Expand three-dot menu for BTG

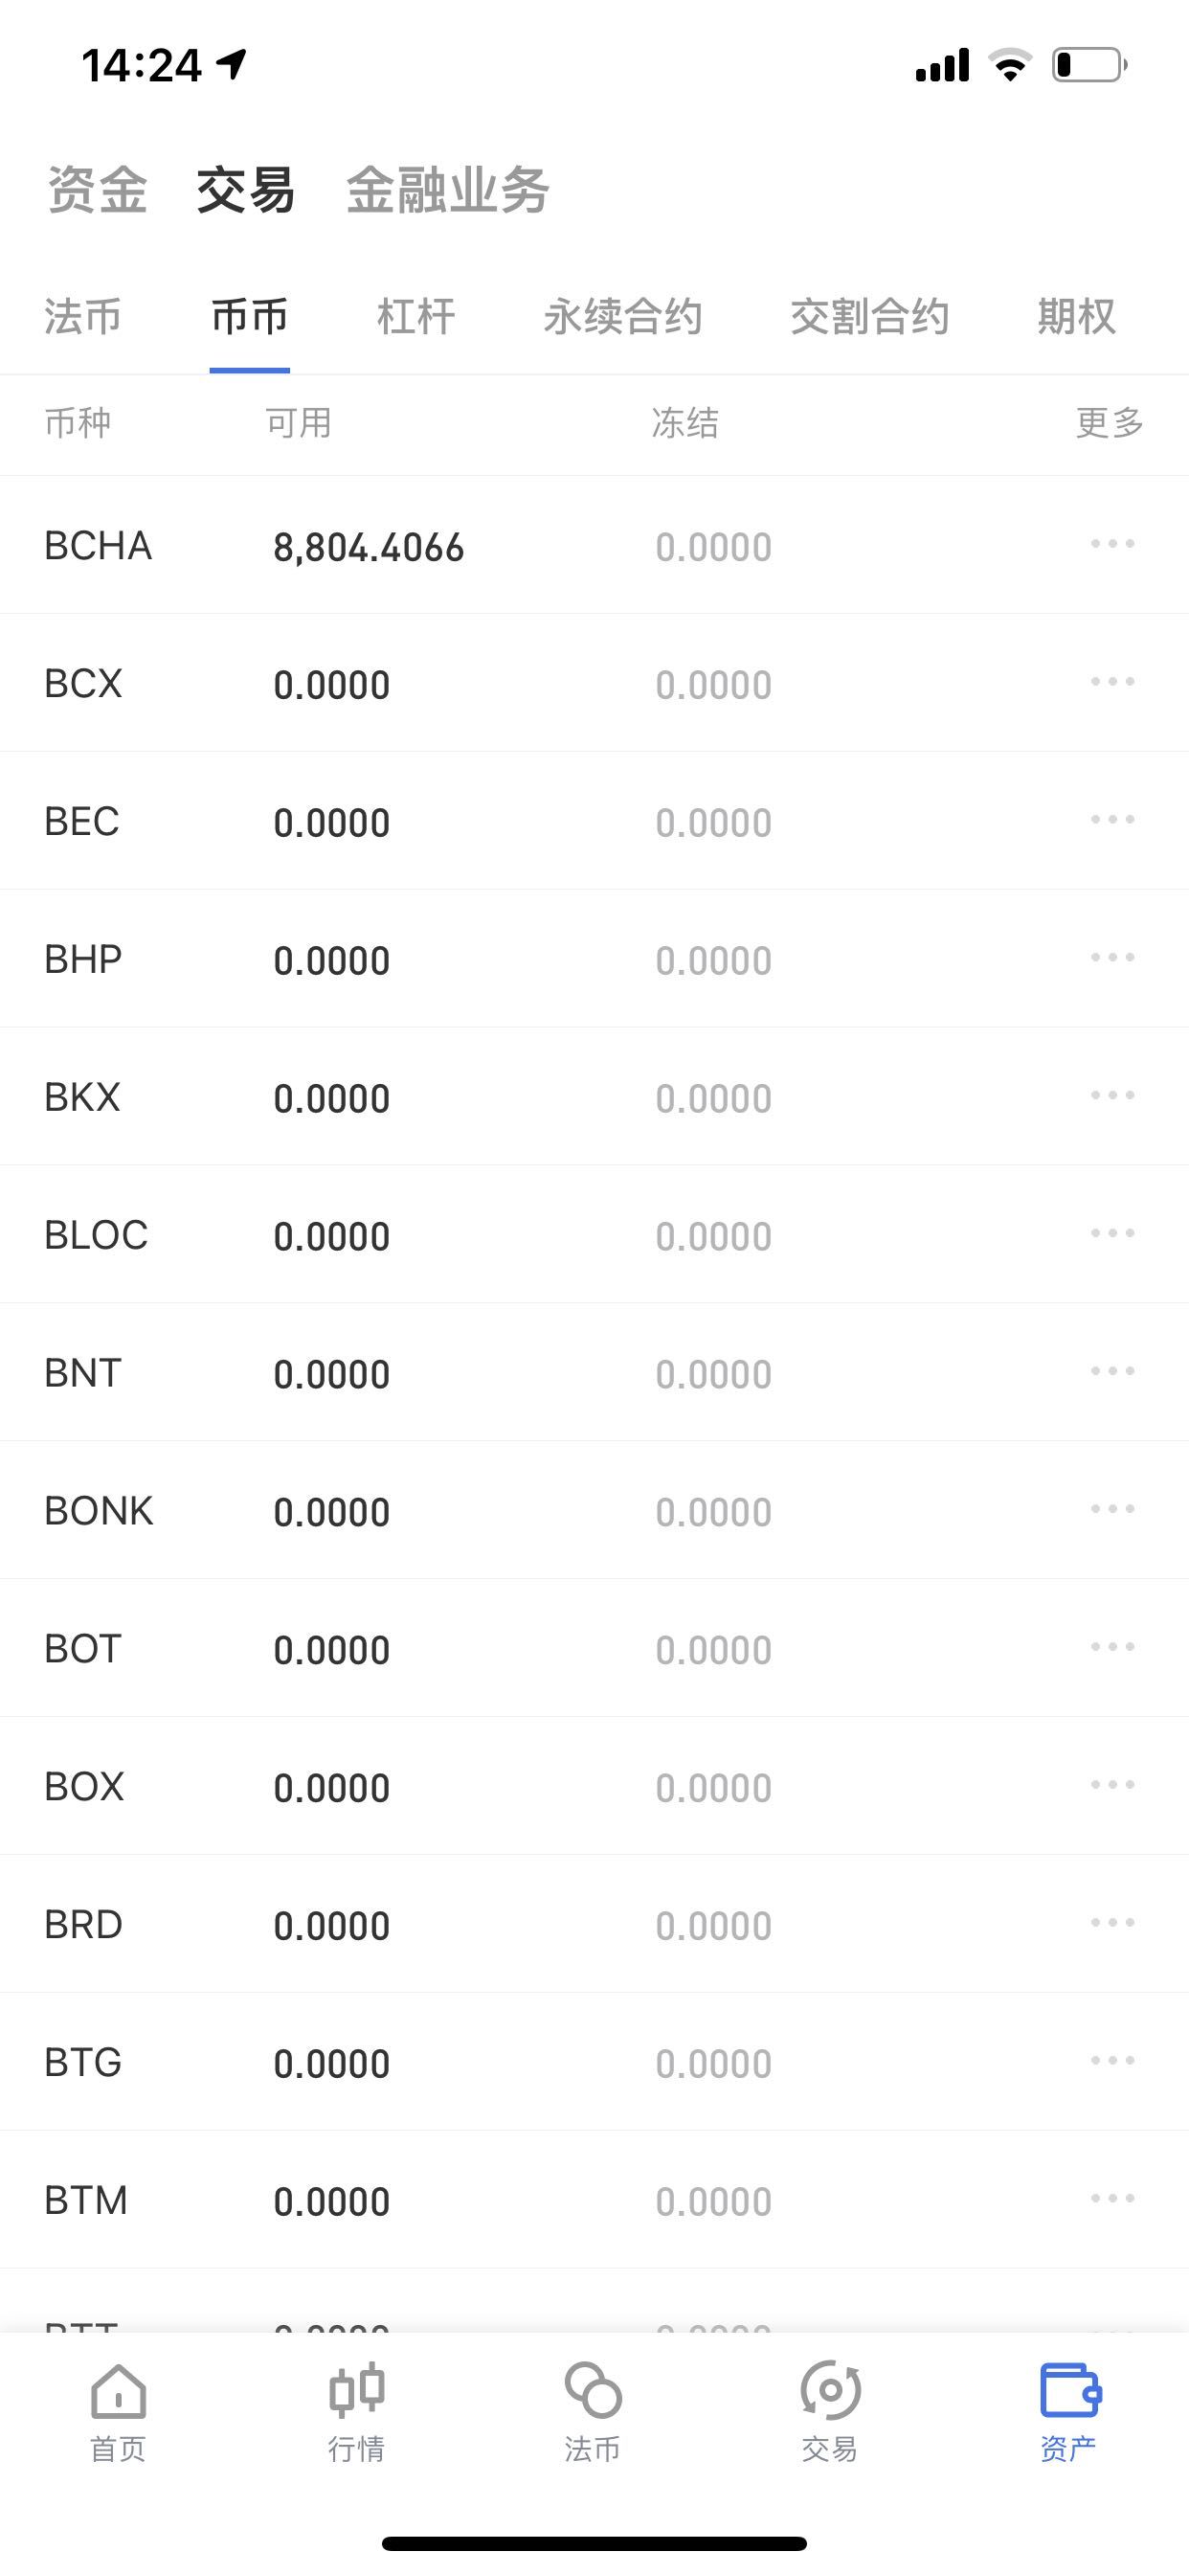point(1112,2061)
